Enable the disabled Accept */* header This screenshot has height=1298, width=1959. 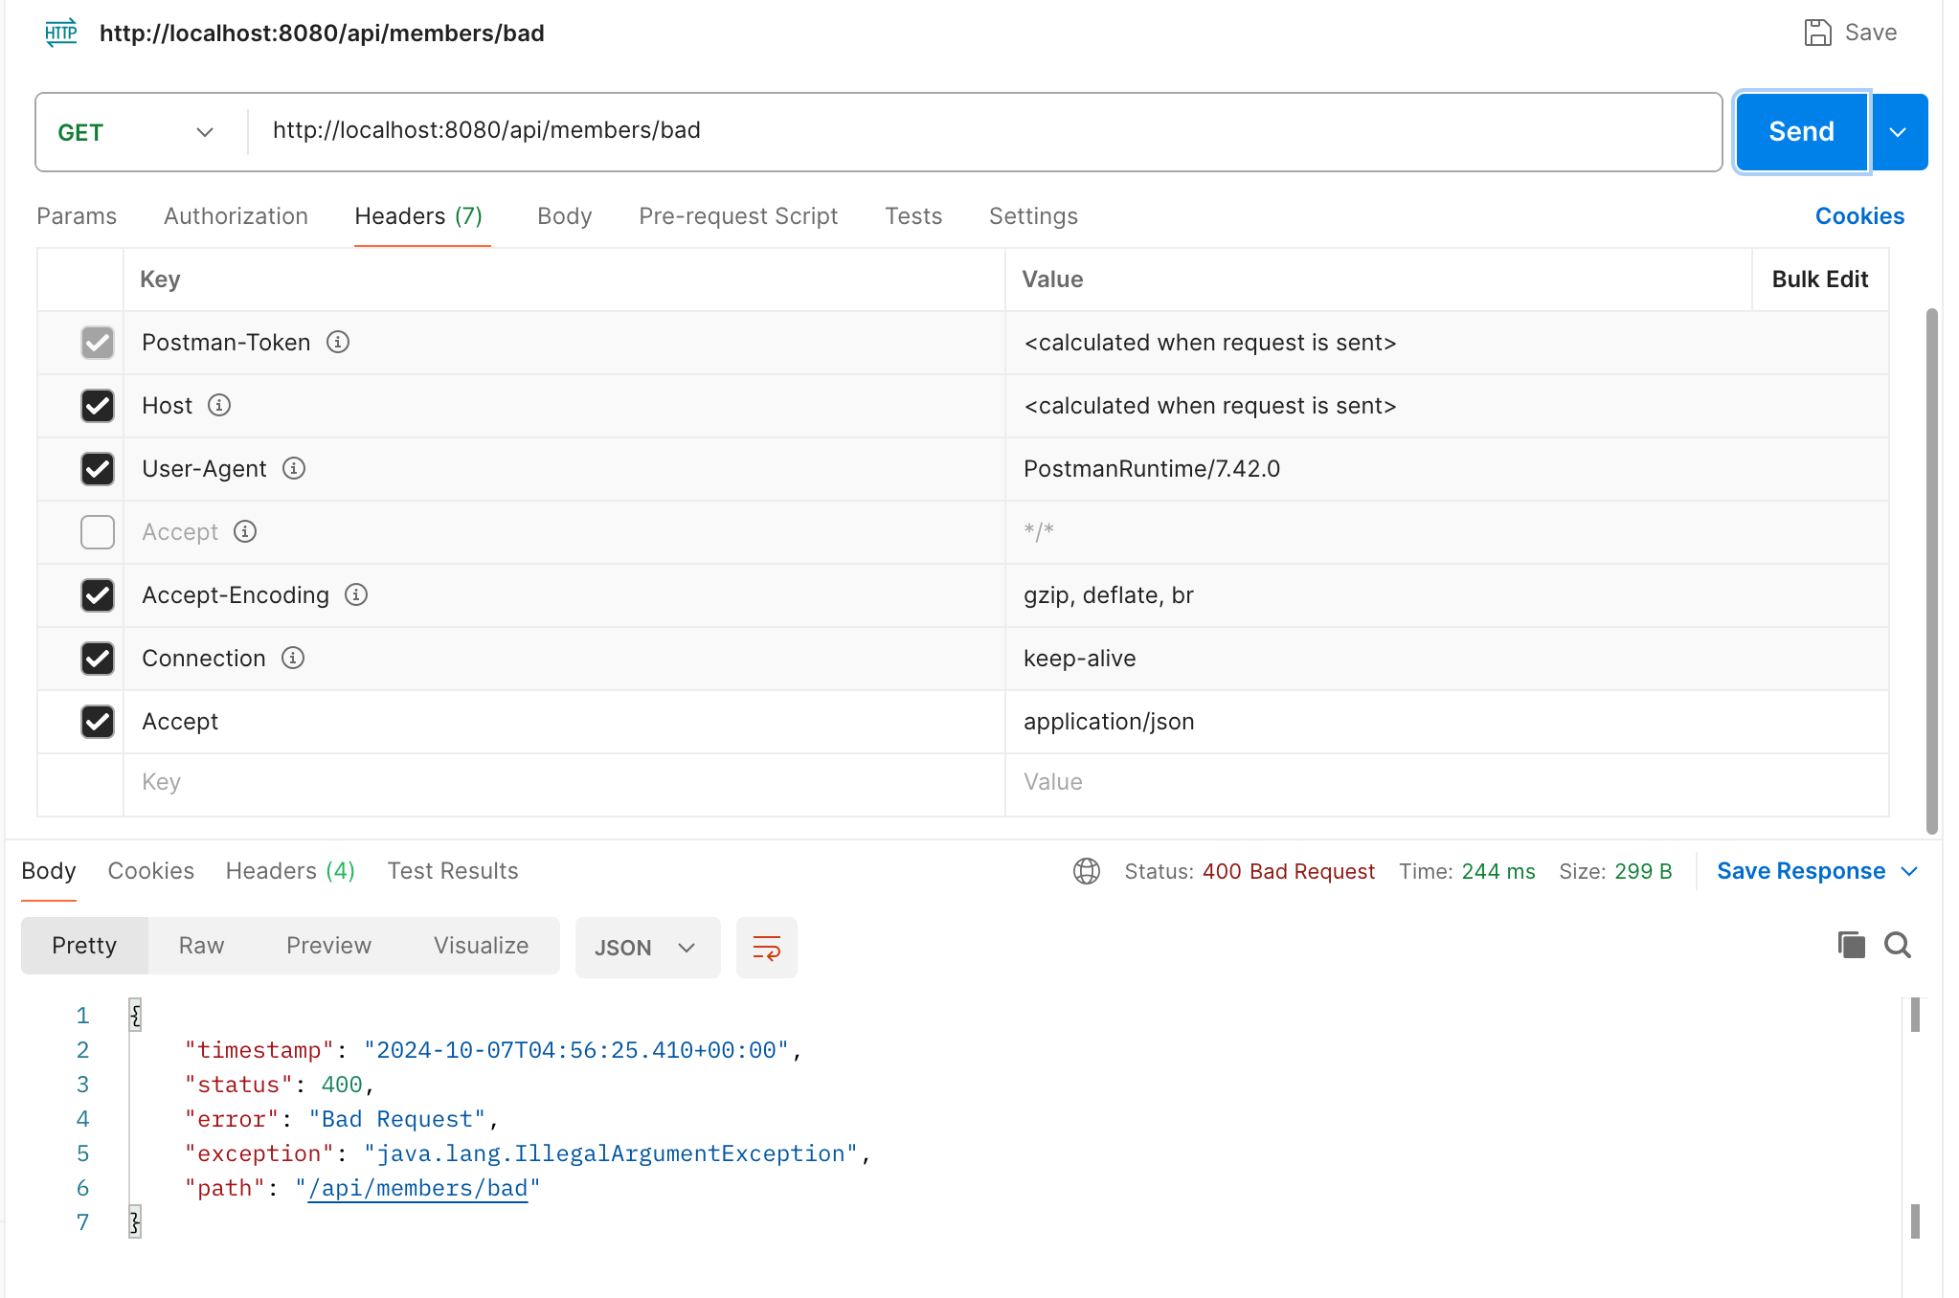coord(98,532)
